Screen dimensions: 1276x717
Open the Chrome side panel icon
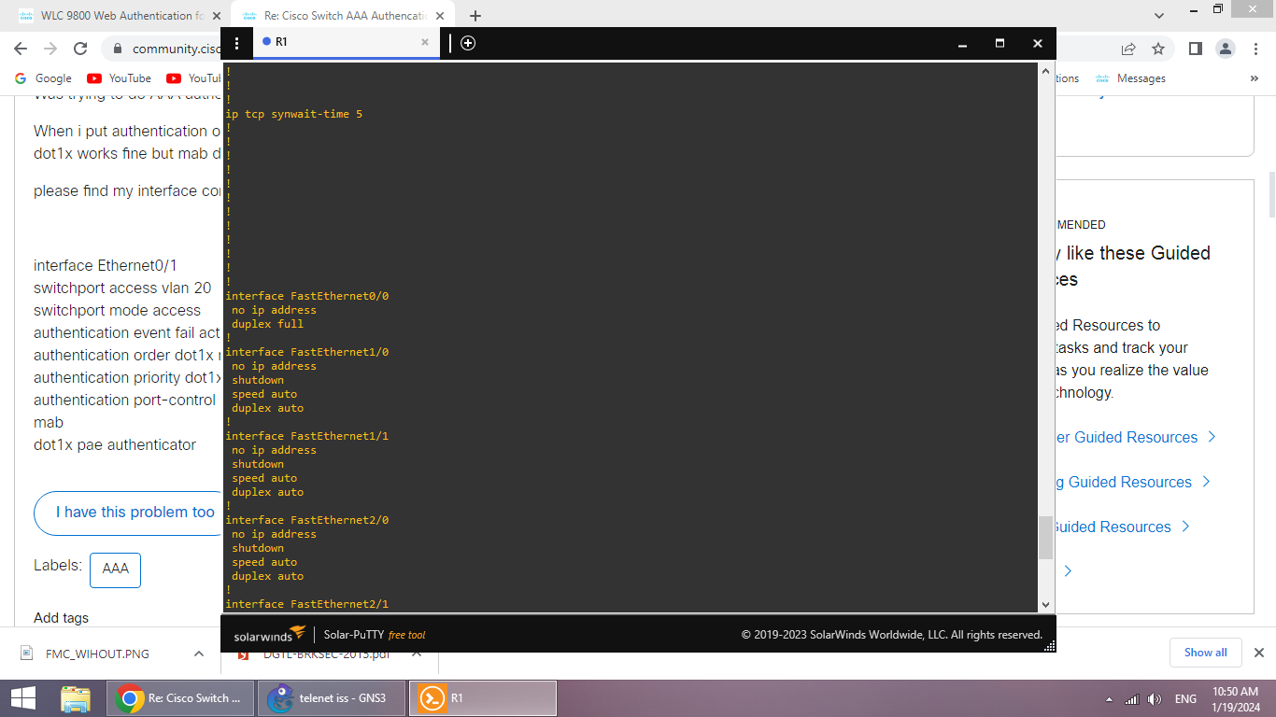pos(1195,49)
